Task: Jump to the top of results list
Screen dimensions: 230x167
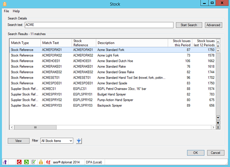Action: click(x=218, y=41)
